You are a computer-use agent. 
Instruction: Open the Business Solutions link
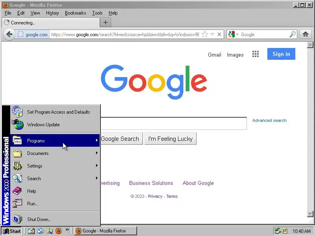[x=151, y=183]
